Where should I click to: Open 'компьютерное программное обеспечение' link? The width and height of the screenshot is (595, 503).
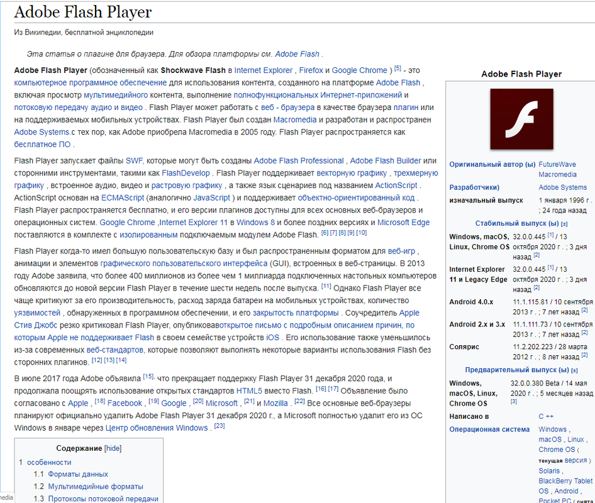click(x=91, y=83)
